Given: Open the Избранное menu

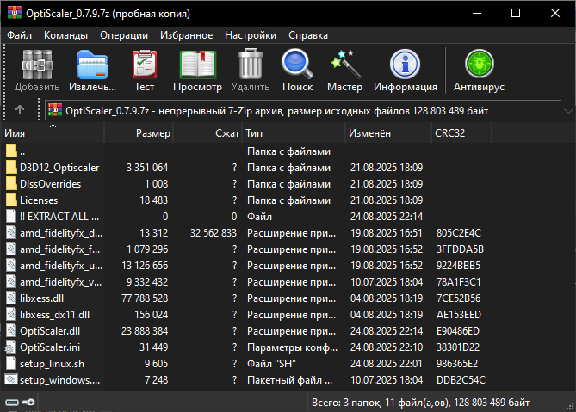Looking at the screenshot, I should click(186, 35).
